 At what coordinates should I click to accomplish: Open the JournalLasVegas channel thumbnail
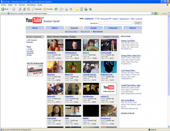tap(91, 67)
